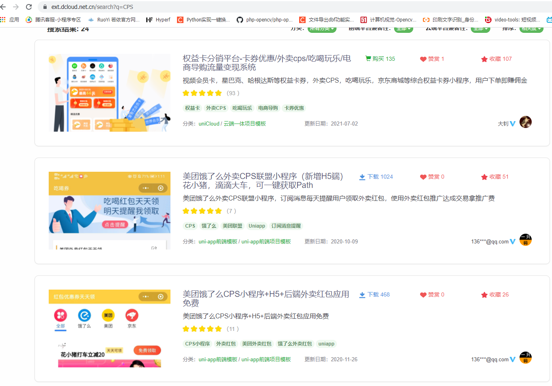The image size is (552, 386).
Task: Click the 权益卡分销平台 five-star rating
Action: point(202,93)
